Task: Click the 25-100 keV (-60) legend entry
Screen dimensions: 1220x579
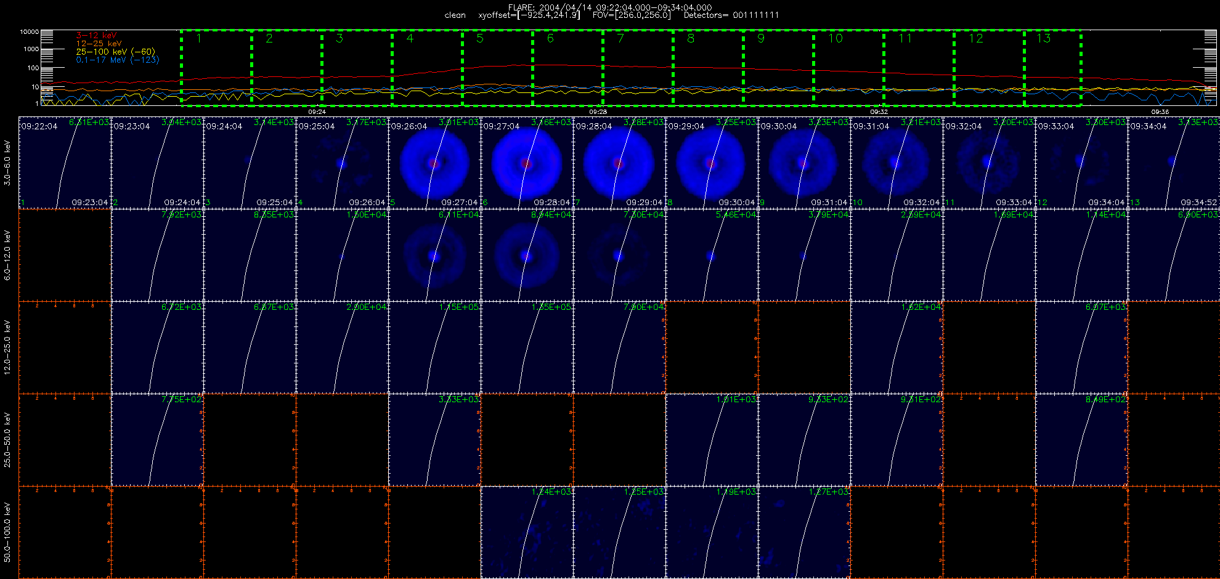Action: coord(115,52)
